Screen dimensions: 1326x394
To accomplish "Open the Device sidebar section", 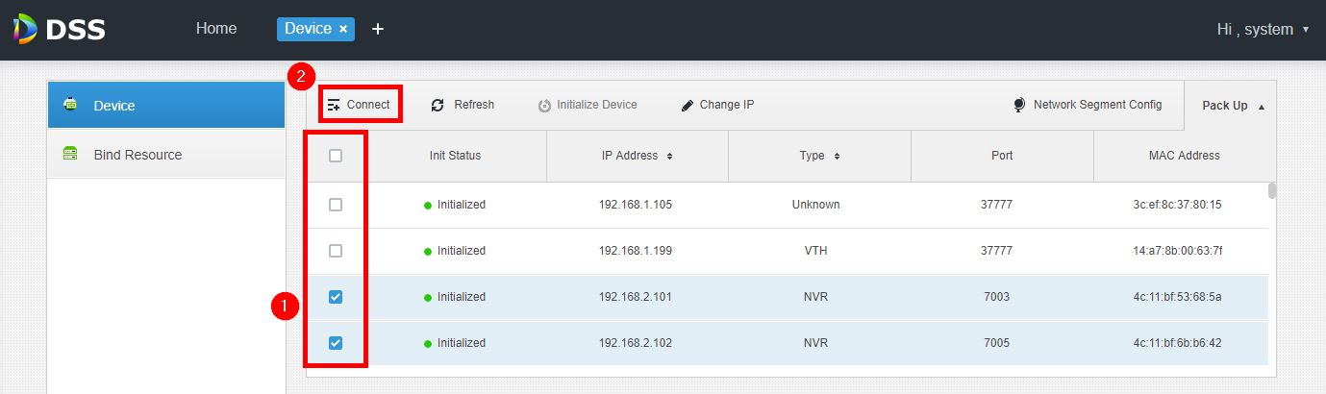I will coord(166,105).
